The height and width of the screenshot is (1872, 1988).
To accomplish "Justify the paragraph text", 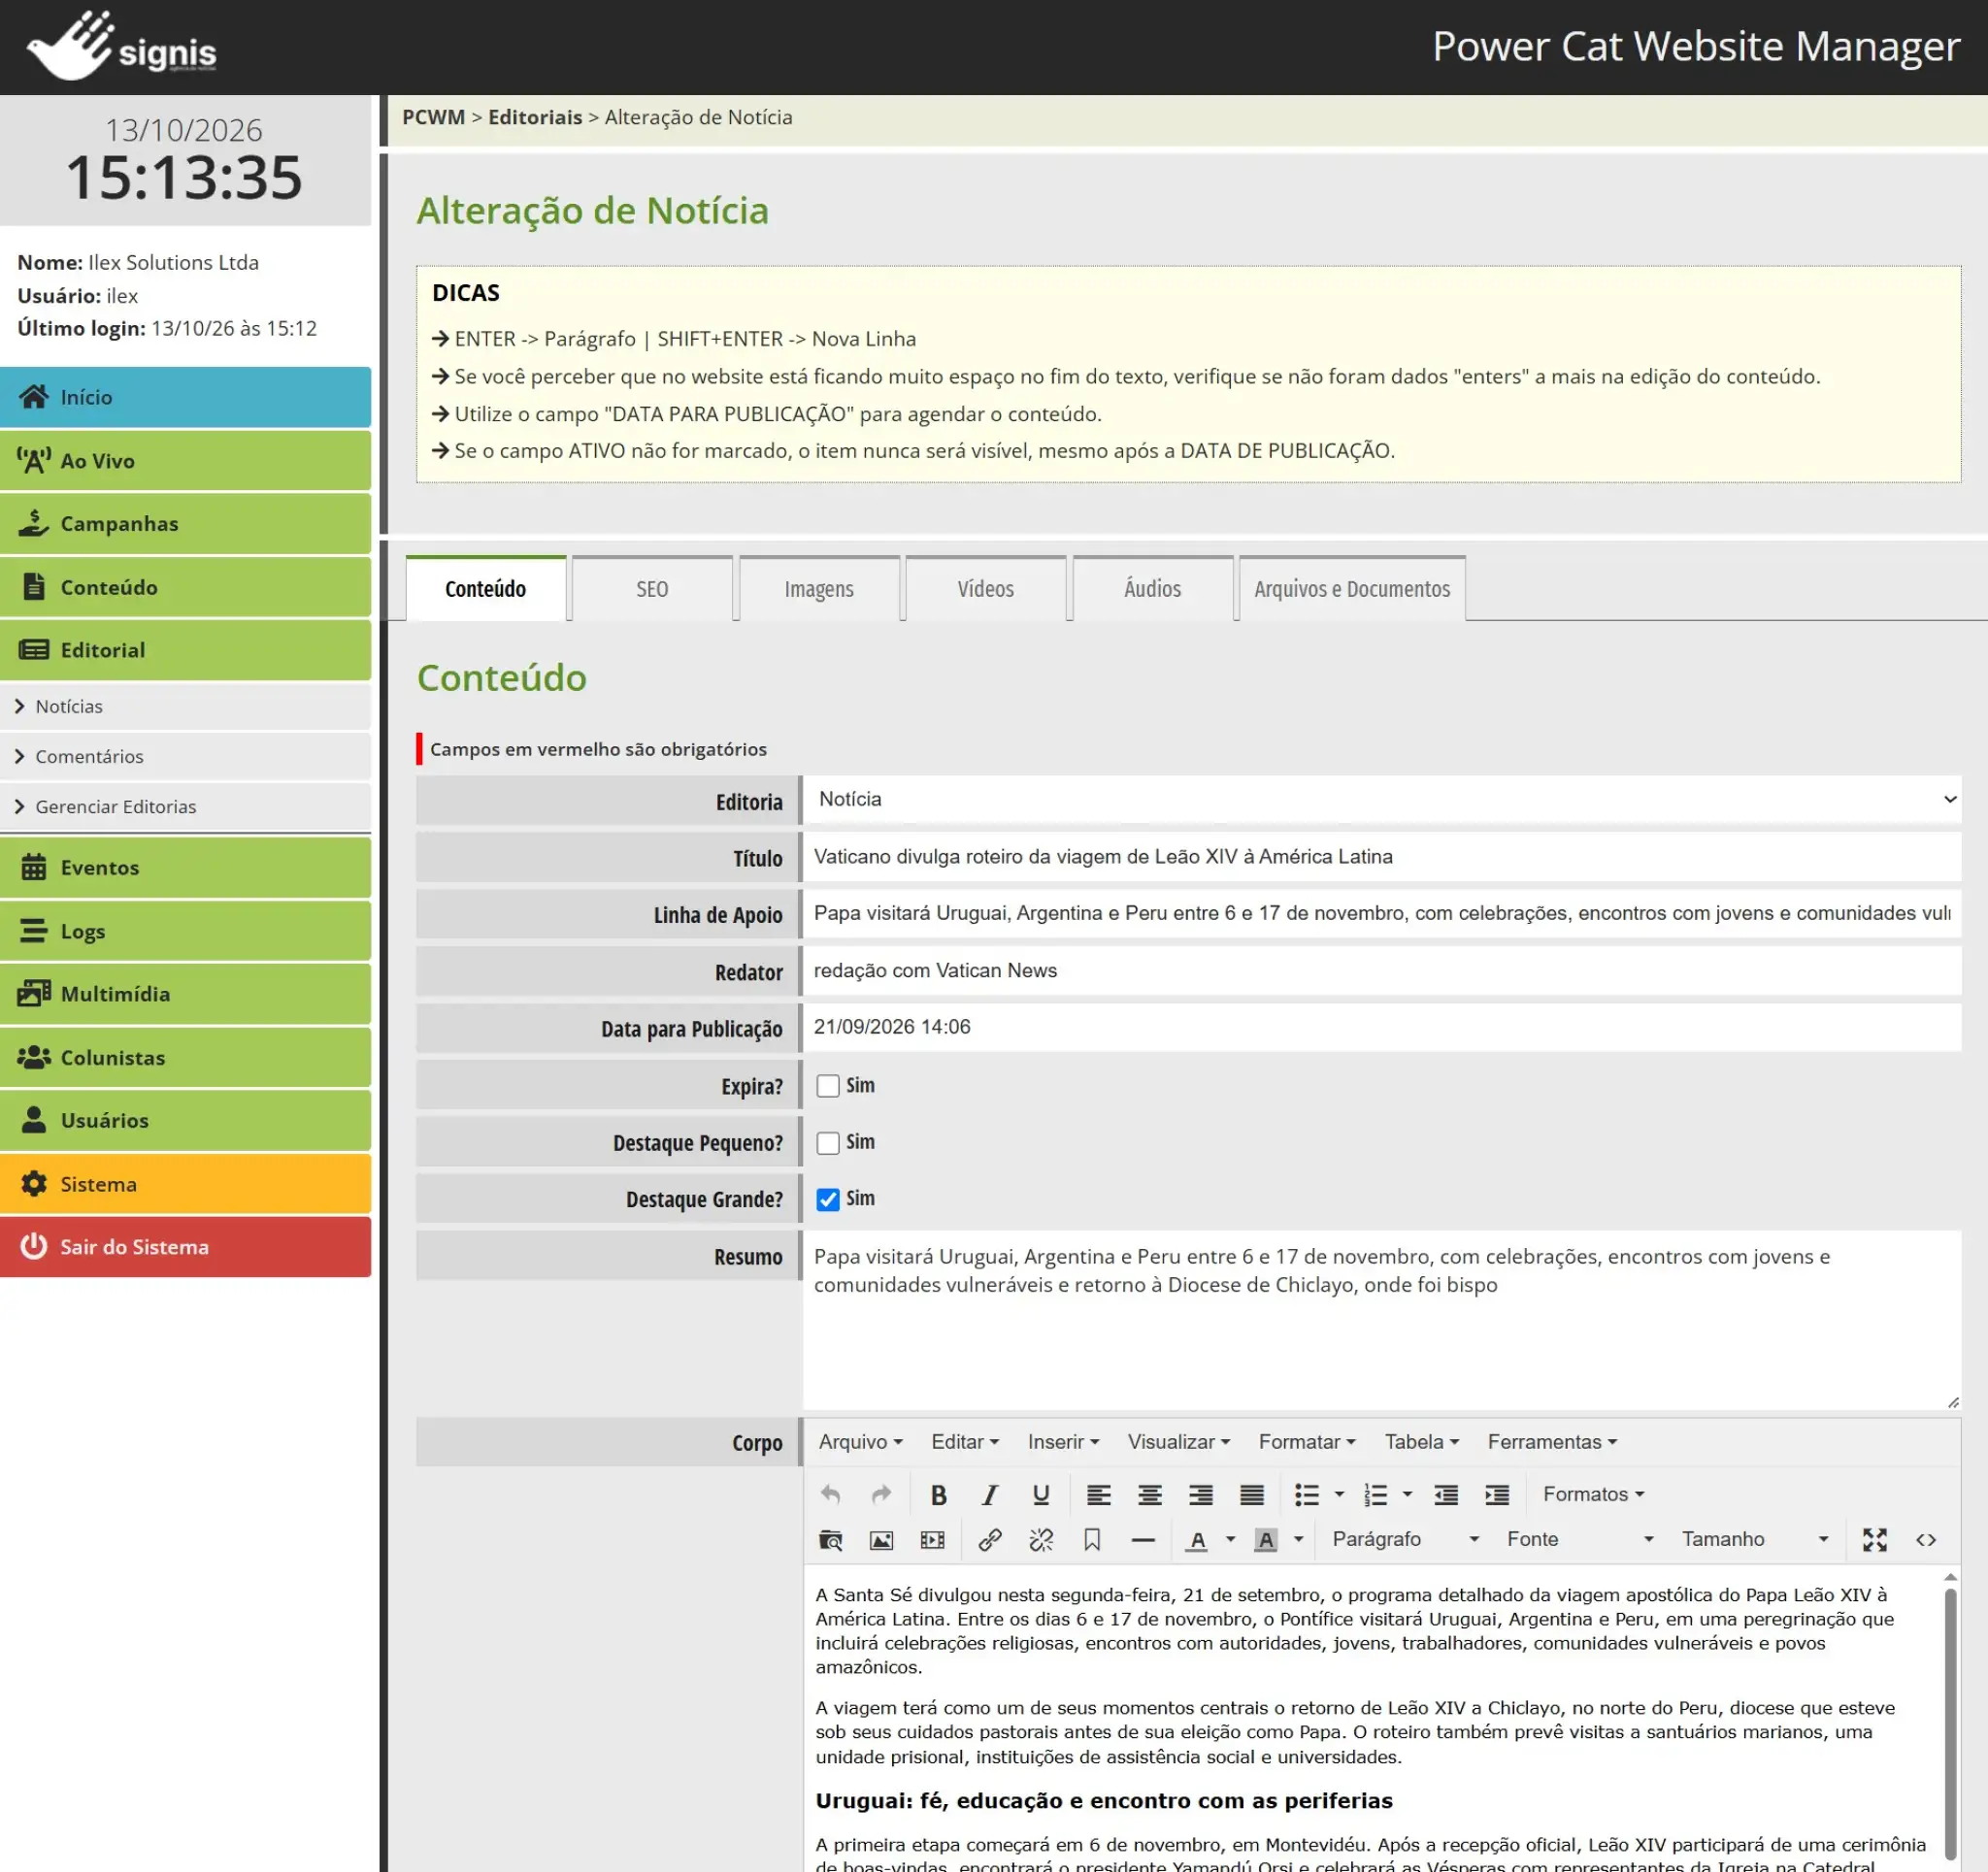I will click(1251, 1494).
